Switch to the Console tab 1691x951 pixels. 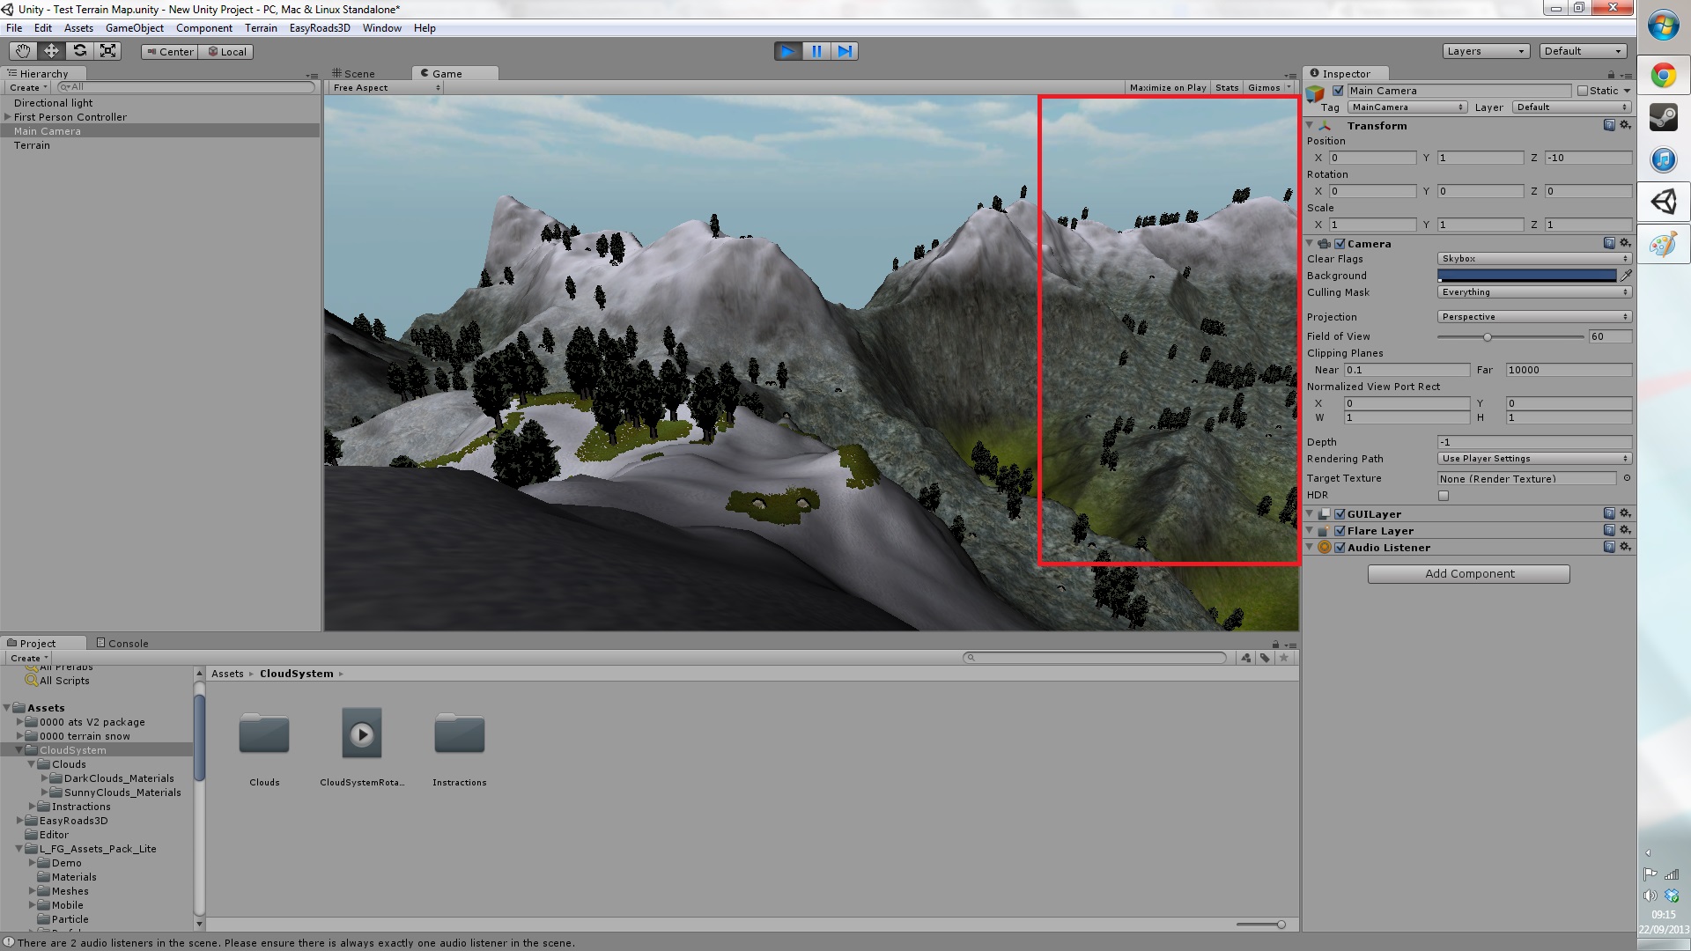(x=122, y=644)
